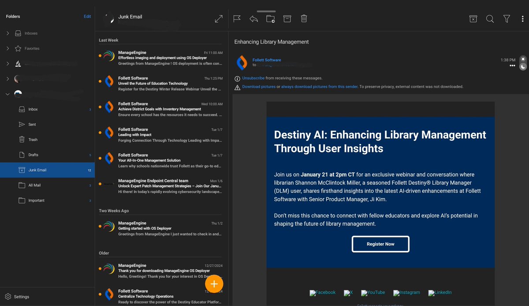
Task: Click the orange compose plus button
Action: (x=214, y=284)
